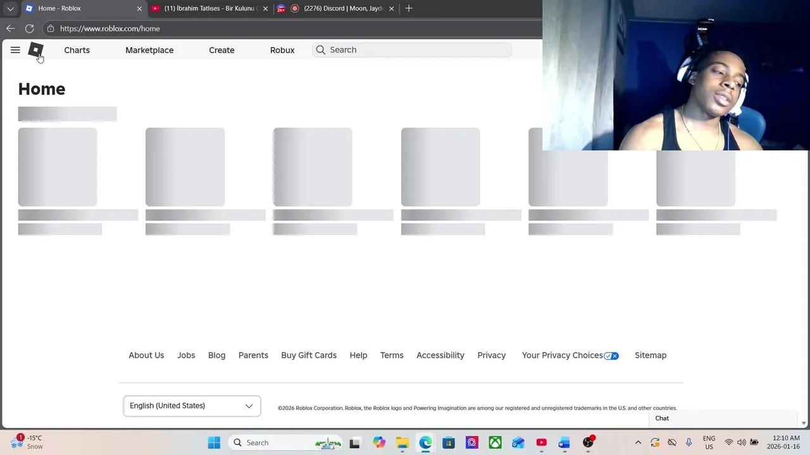Open the Help footer link
This screenshot has width=810, height=455.
[358, 355]
